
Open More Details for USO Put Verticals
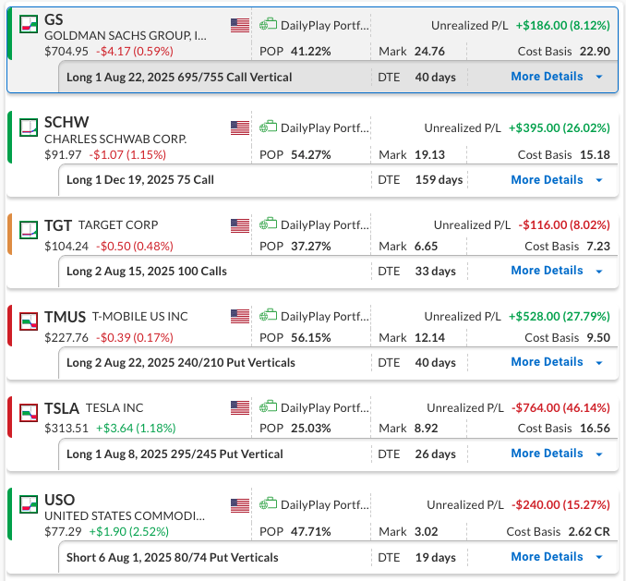547,557
